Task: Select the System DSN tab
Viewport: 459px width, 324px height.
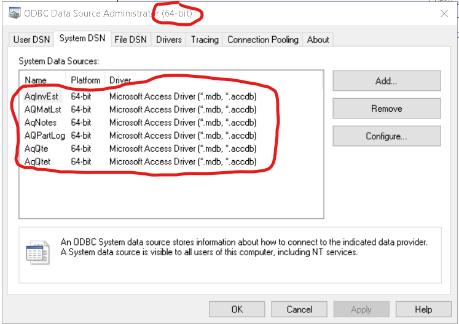Action: tap(82, 39)
